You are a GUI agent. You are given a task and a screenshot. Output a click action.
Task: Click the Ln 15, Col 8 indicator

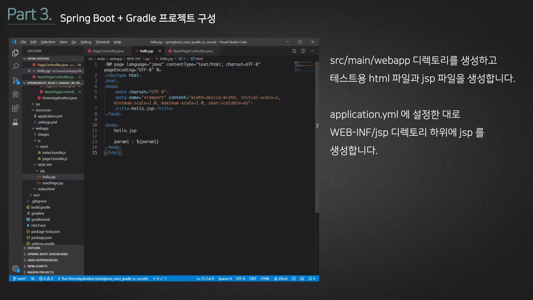(x=205, y=279)
